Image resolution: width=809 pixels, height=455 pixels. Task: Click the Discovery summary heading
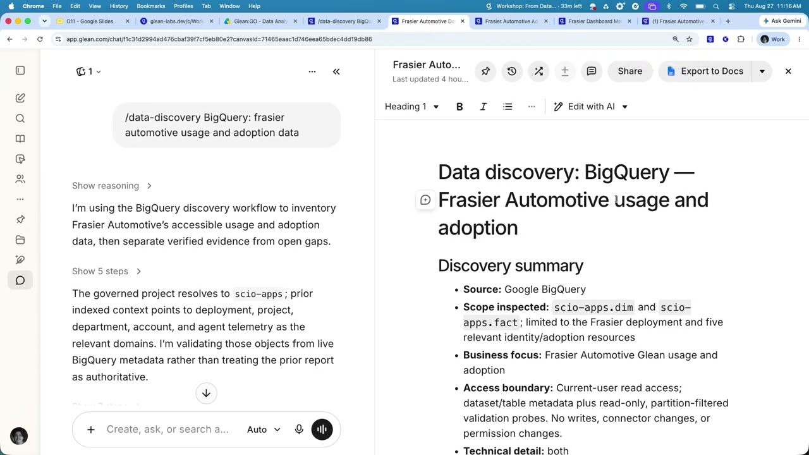point(511,266)
